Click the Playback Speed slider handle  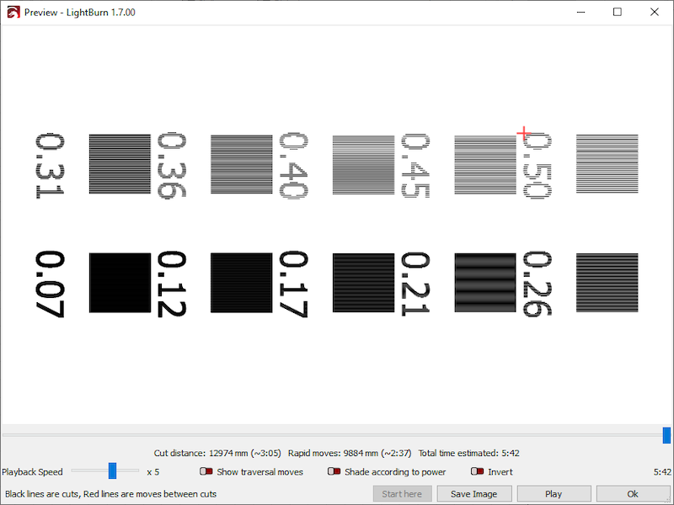[112, 471]
